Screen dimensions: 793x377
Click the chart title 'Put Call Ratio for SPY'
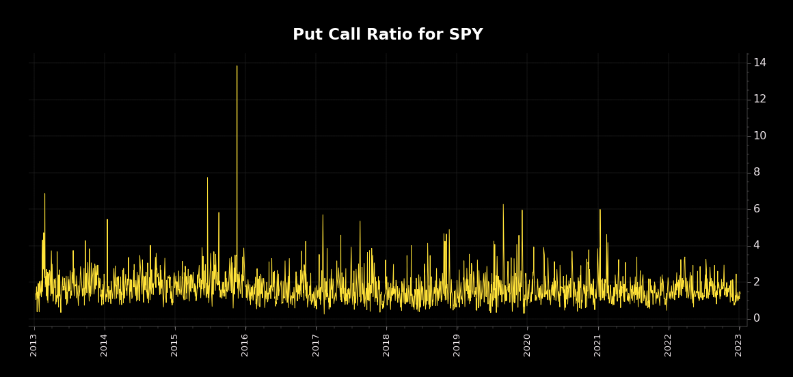[388, 34]
